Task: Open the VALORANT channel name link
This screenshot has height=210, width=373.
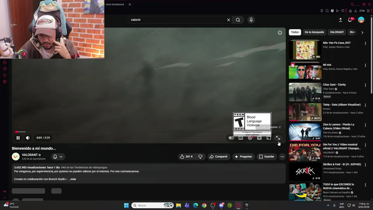Action: 30,155
